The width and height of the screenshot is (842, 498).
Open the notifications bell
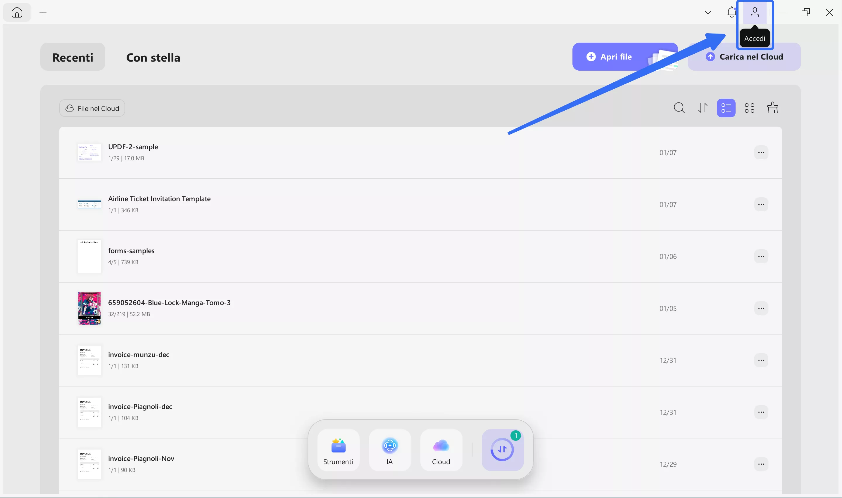click(731, 13)
